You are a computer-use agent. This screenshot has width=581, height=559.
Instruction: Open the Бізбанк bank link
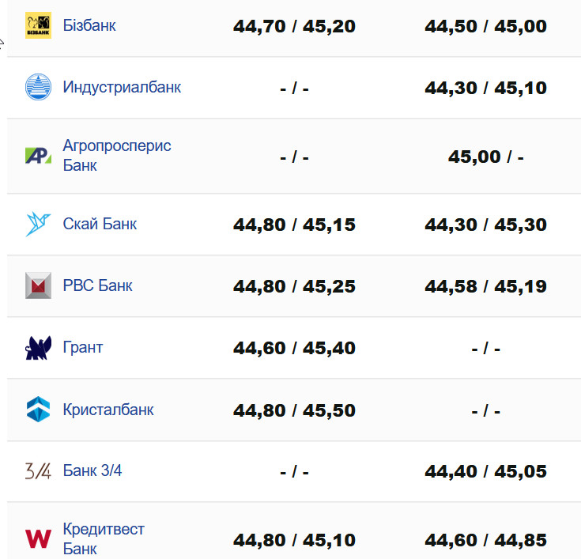pos(89,26)
